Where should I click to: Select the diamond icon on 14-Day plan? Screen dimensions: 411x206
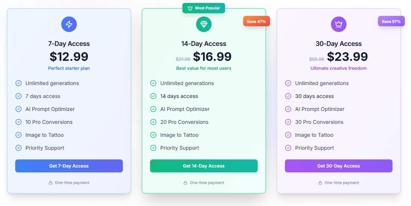click(x=204, y=24)
